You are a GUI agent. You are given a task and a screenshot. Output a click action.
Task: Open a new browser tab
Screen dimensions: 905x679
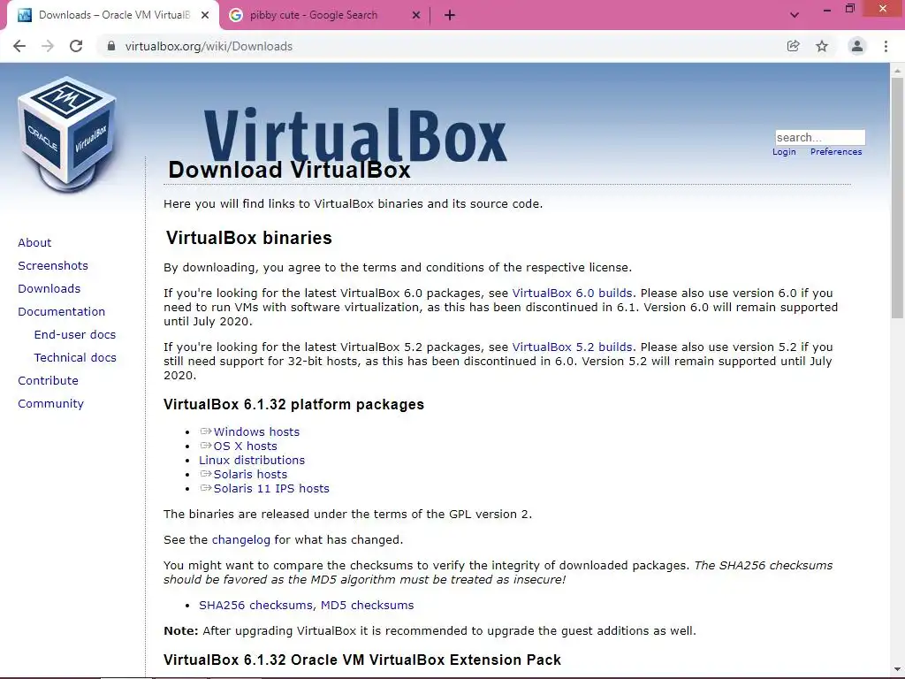[450, 16]
